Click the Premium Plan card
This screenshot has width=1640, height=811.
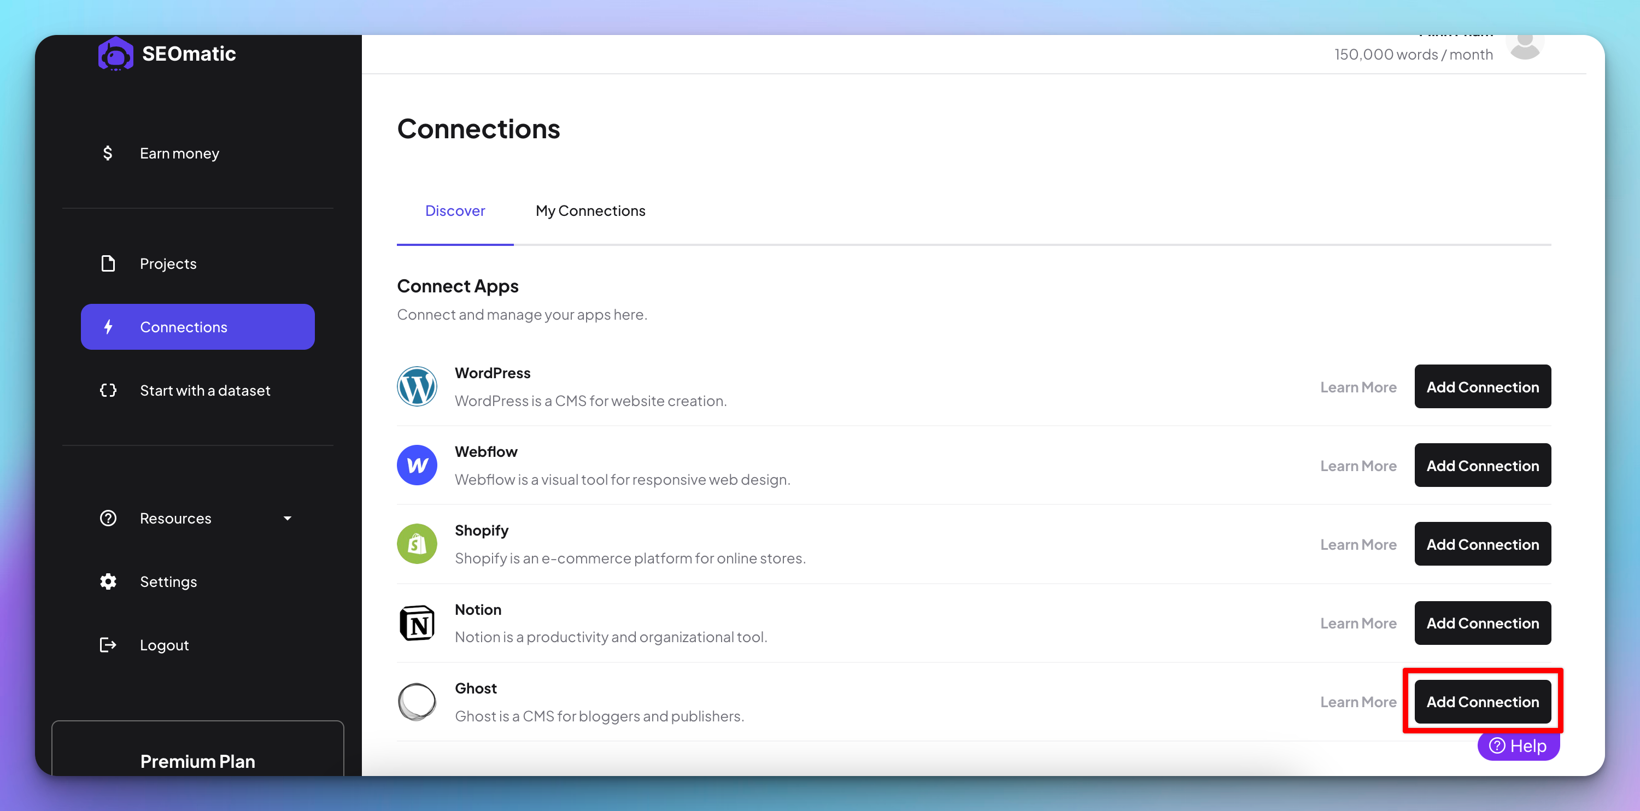click(198, 749)
